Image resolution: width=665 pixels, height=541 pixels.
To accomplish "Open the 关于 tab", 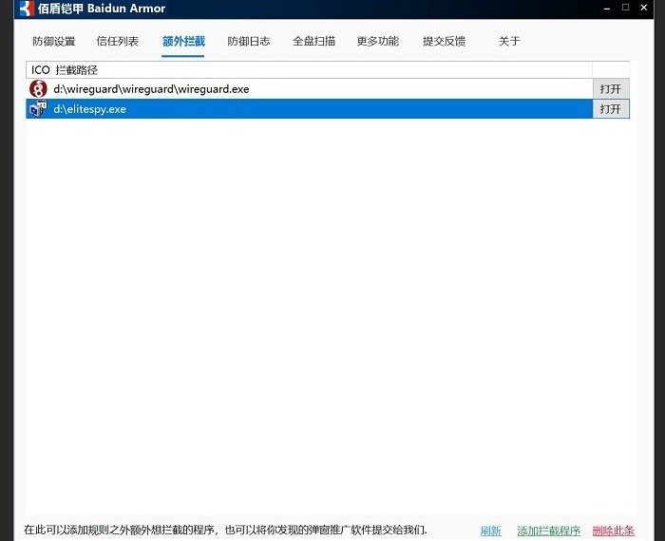I will (x=509, y=42).
